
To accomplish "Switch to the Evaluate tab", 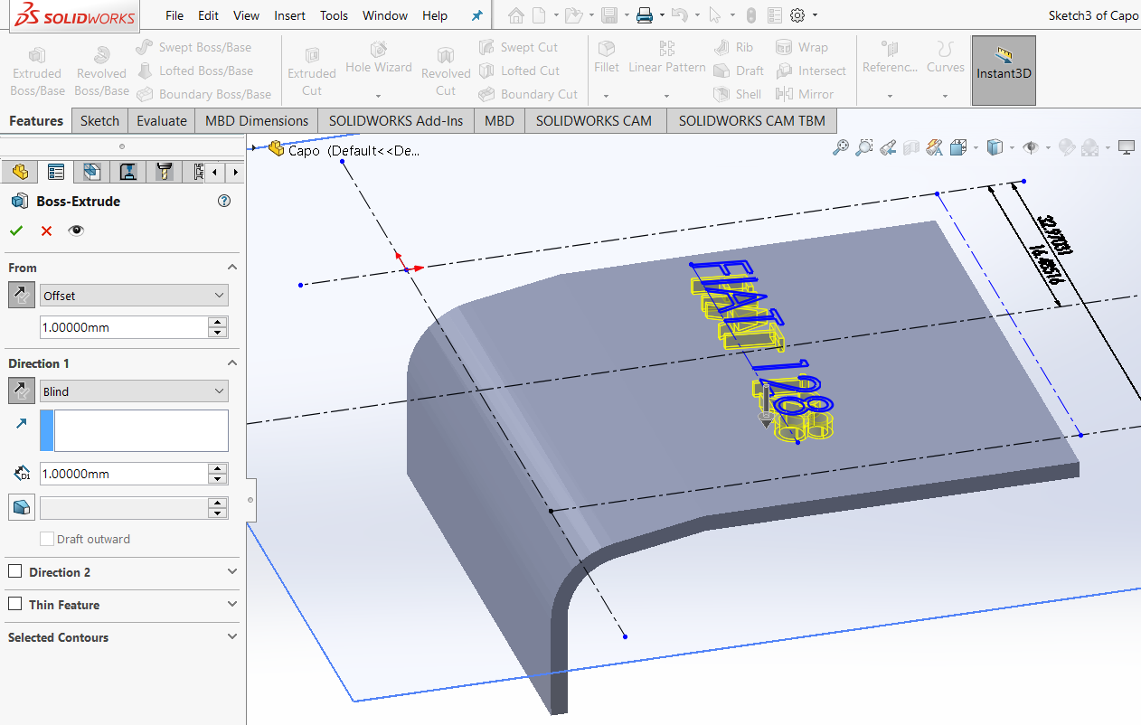I will point(162,120).
